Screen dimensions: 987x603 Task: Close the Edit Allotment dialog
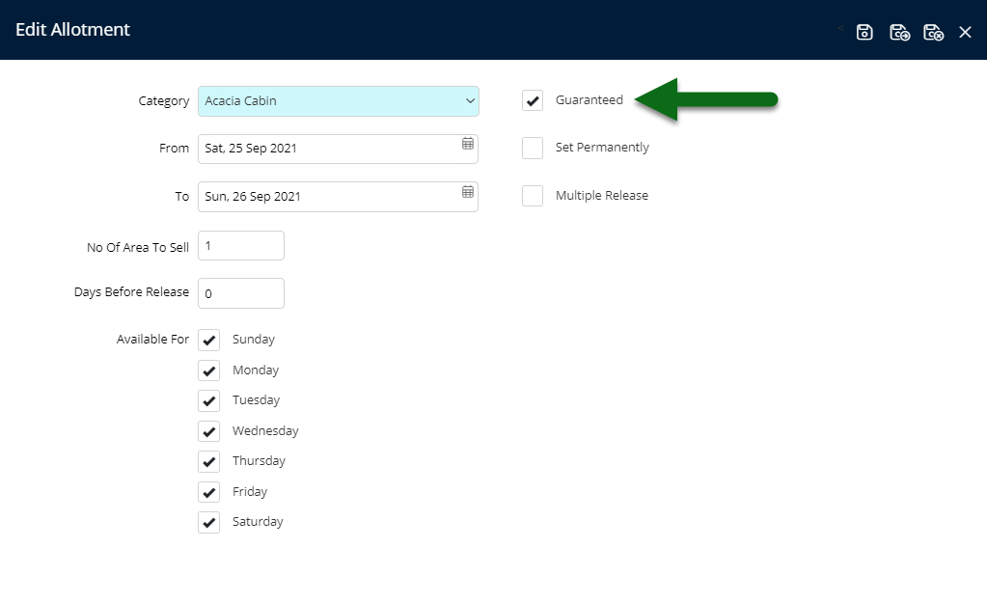pyautogui.click(x=965, y=32)
